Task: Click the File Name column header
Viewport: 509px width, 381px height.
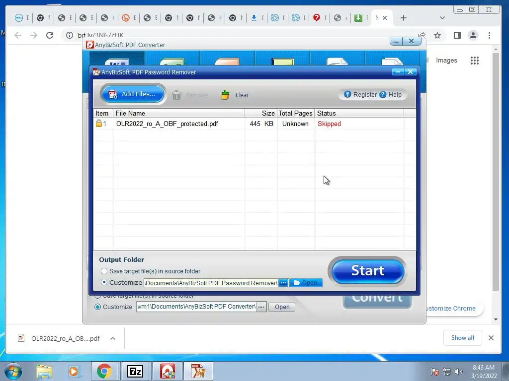Action: click(x=179, y=113)
